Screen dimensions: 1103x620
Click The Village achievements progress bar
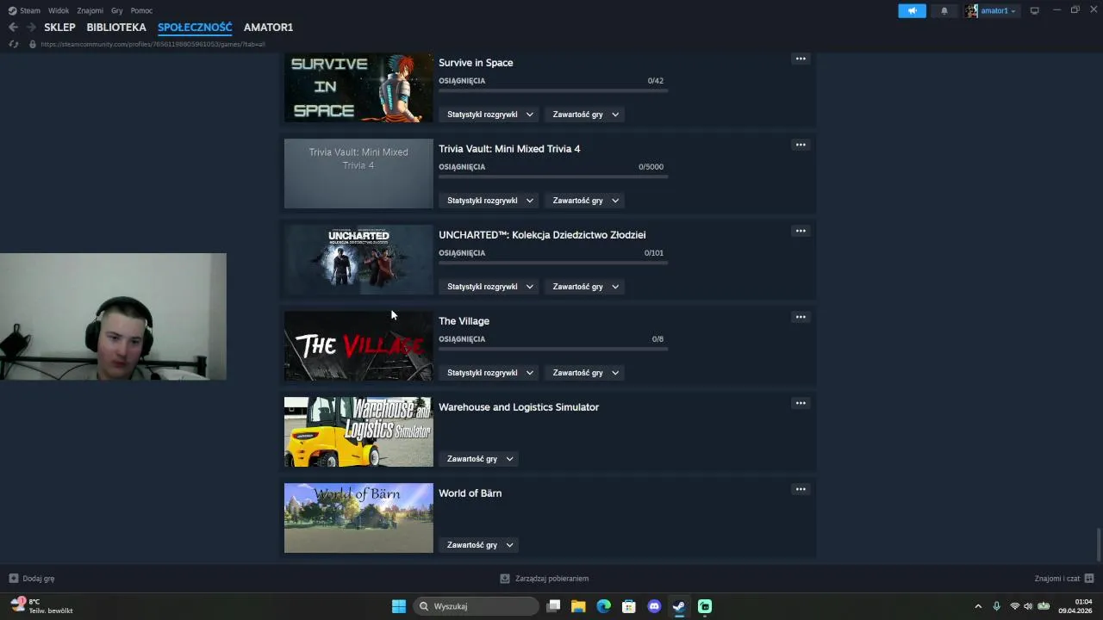pyautogui.click(x=553, y=349)
